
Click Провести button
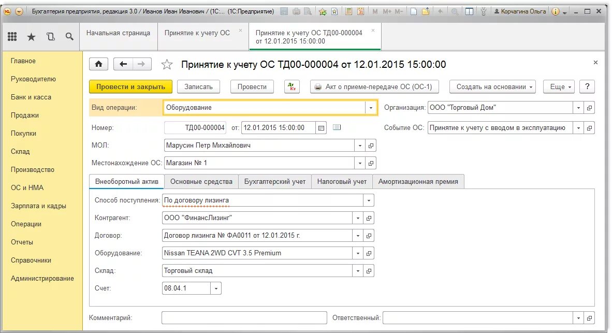252,86
